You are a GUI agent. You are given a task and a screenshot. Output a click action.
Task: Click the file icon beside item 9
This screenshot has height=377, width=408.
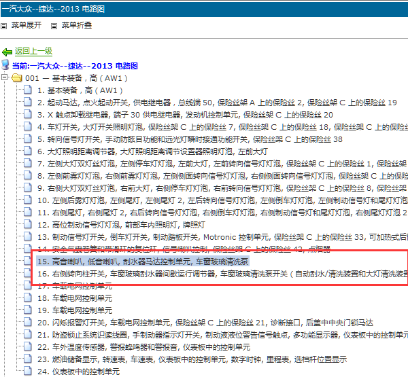pyautogui.click(x=28, y=187)
